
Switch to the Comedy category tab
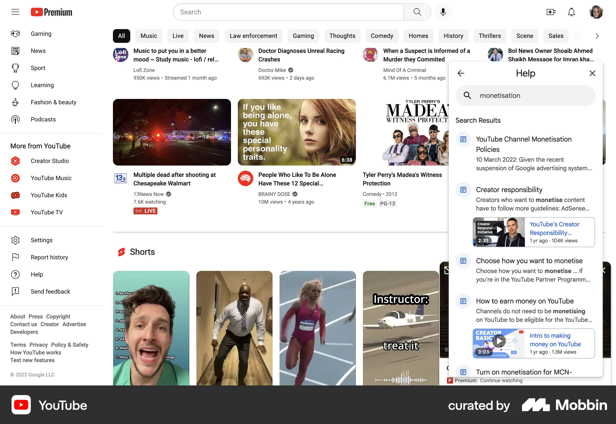[382, 36]
